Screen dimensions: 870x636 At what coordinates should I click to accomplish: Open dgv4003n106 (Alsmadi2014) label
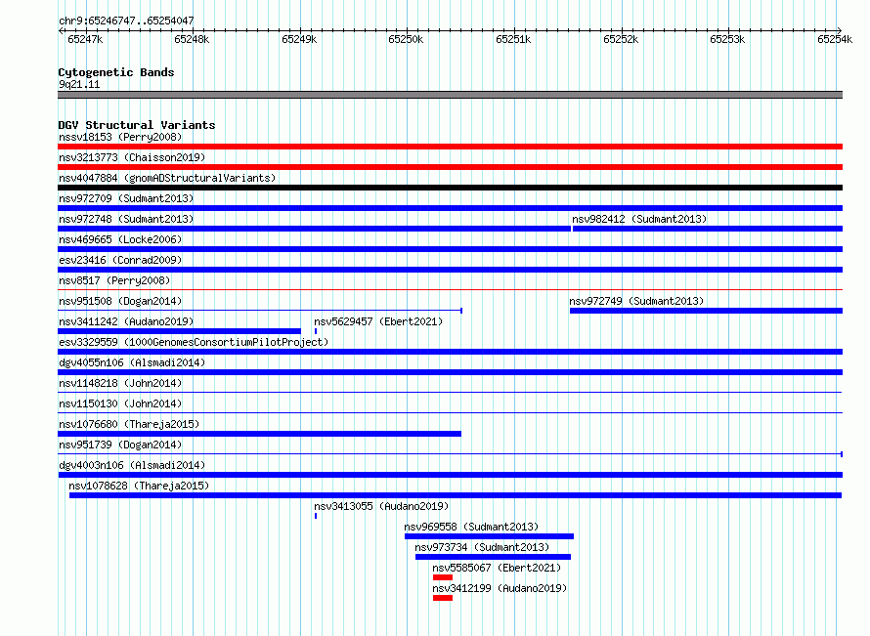[x=132, y=465]
